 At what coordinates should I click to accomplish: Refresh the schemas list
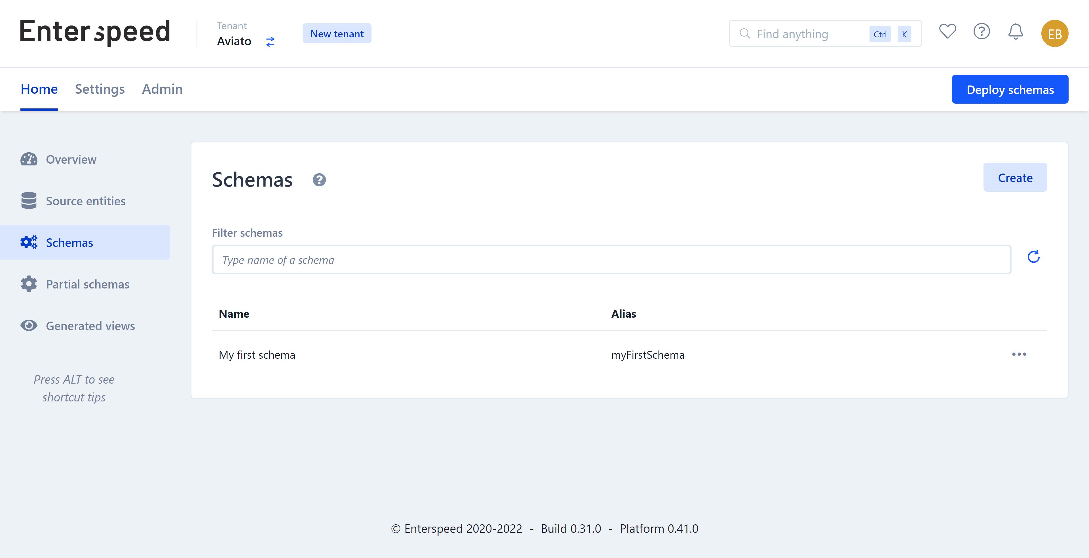[1034, 256]
